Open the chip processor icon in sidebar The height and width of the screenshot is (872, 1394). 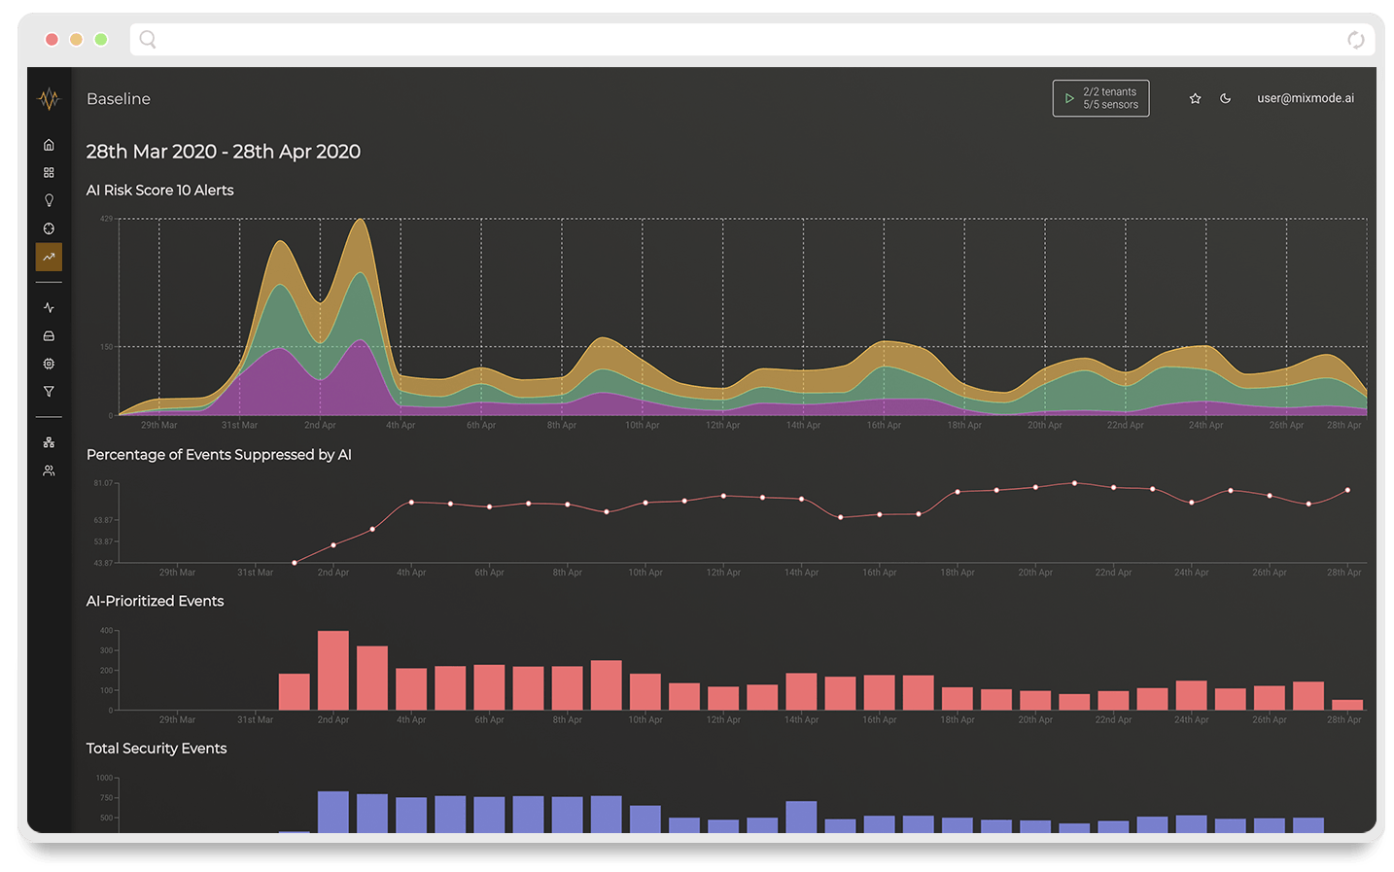(49, 364)
